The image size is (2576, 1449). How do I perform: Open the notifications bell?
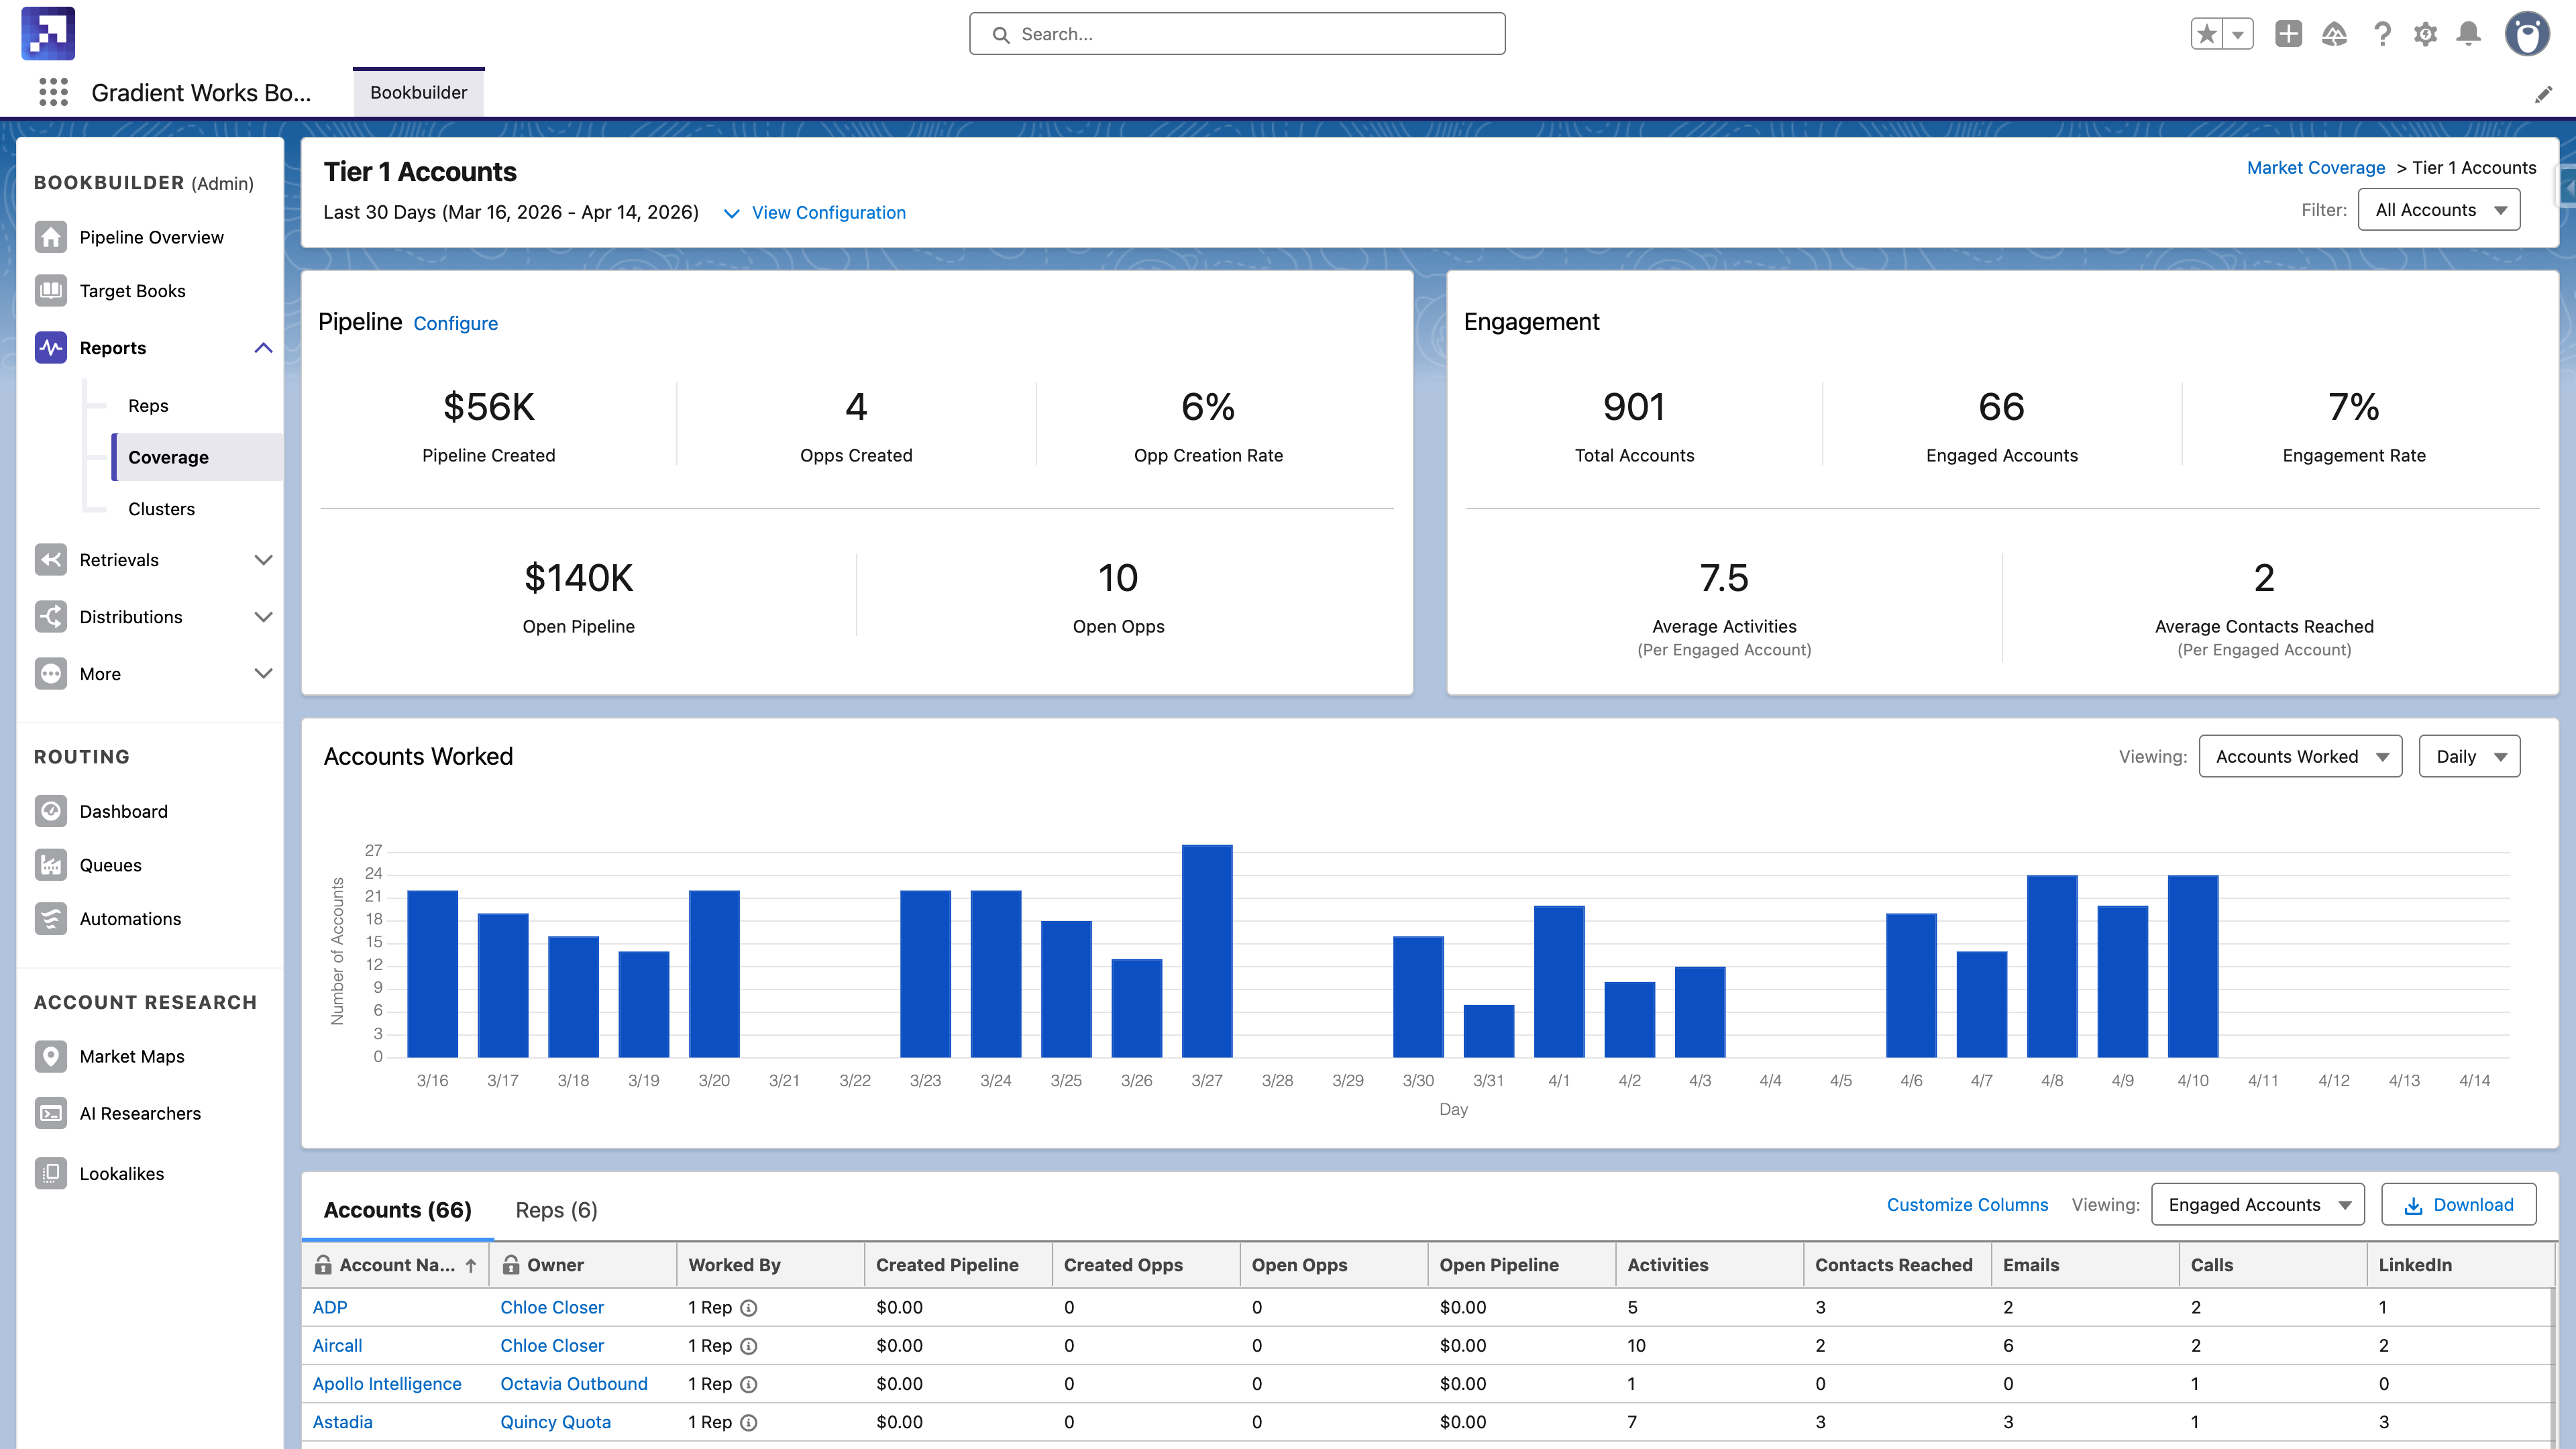[2468, 33]
